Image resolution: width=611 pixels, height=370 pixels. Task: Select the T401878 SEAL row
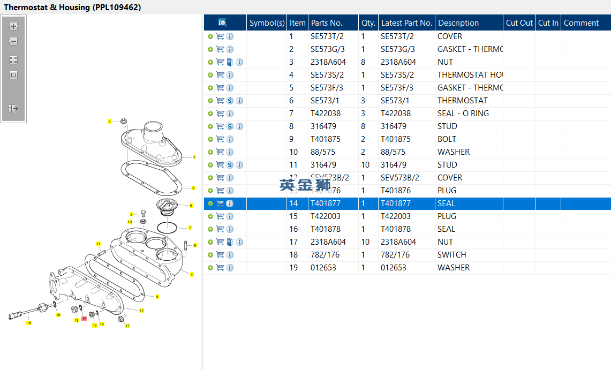pos(407,229)
